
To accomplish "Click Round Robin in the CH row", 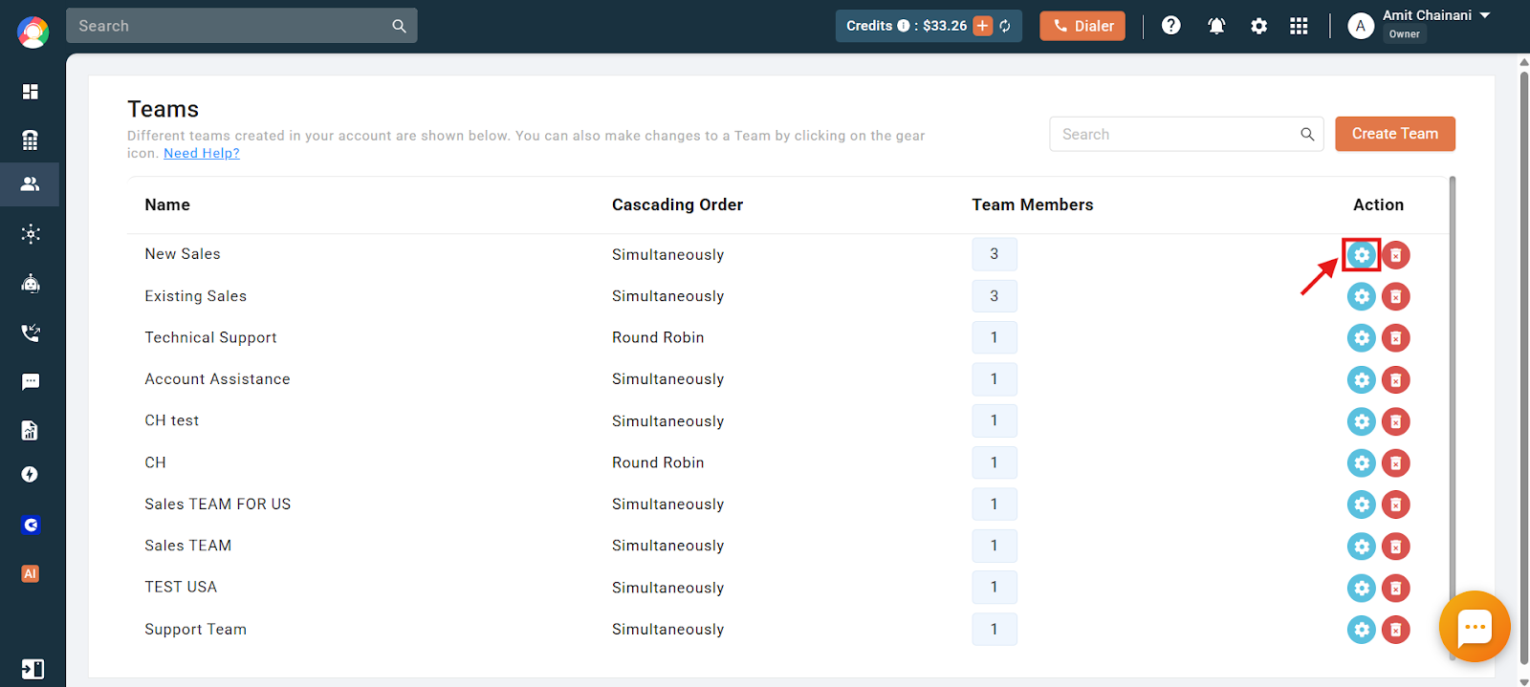I will pyautogui.click(x=658, y=462).
